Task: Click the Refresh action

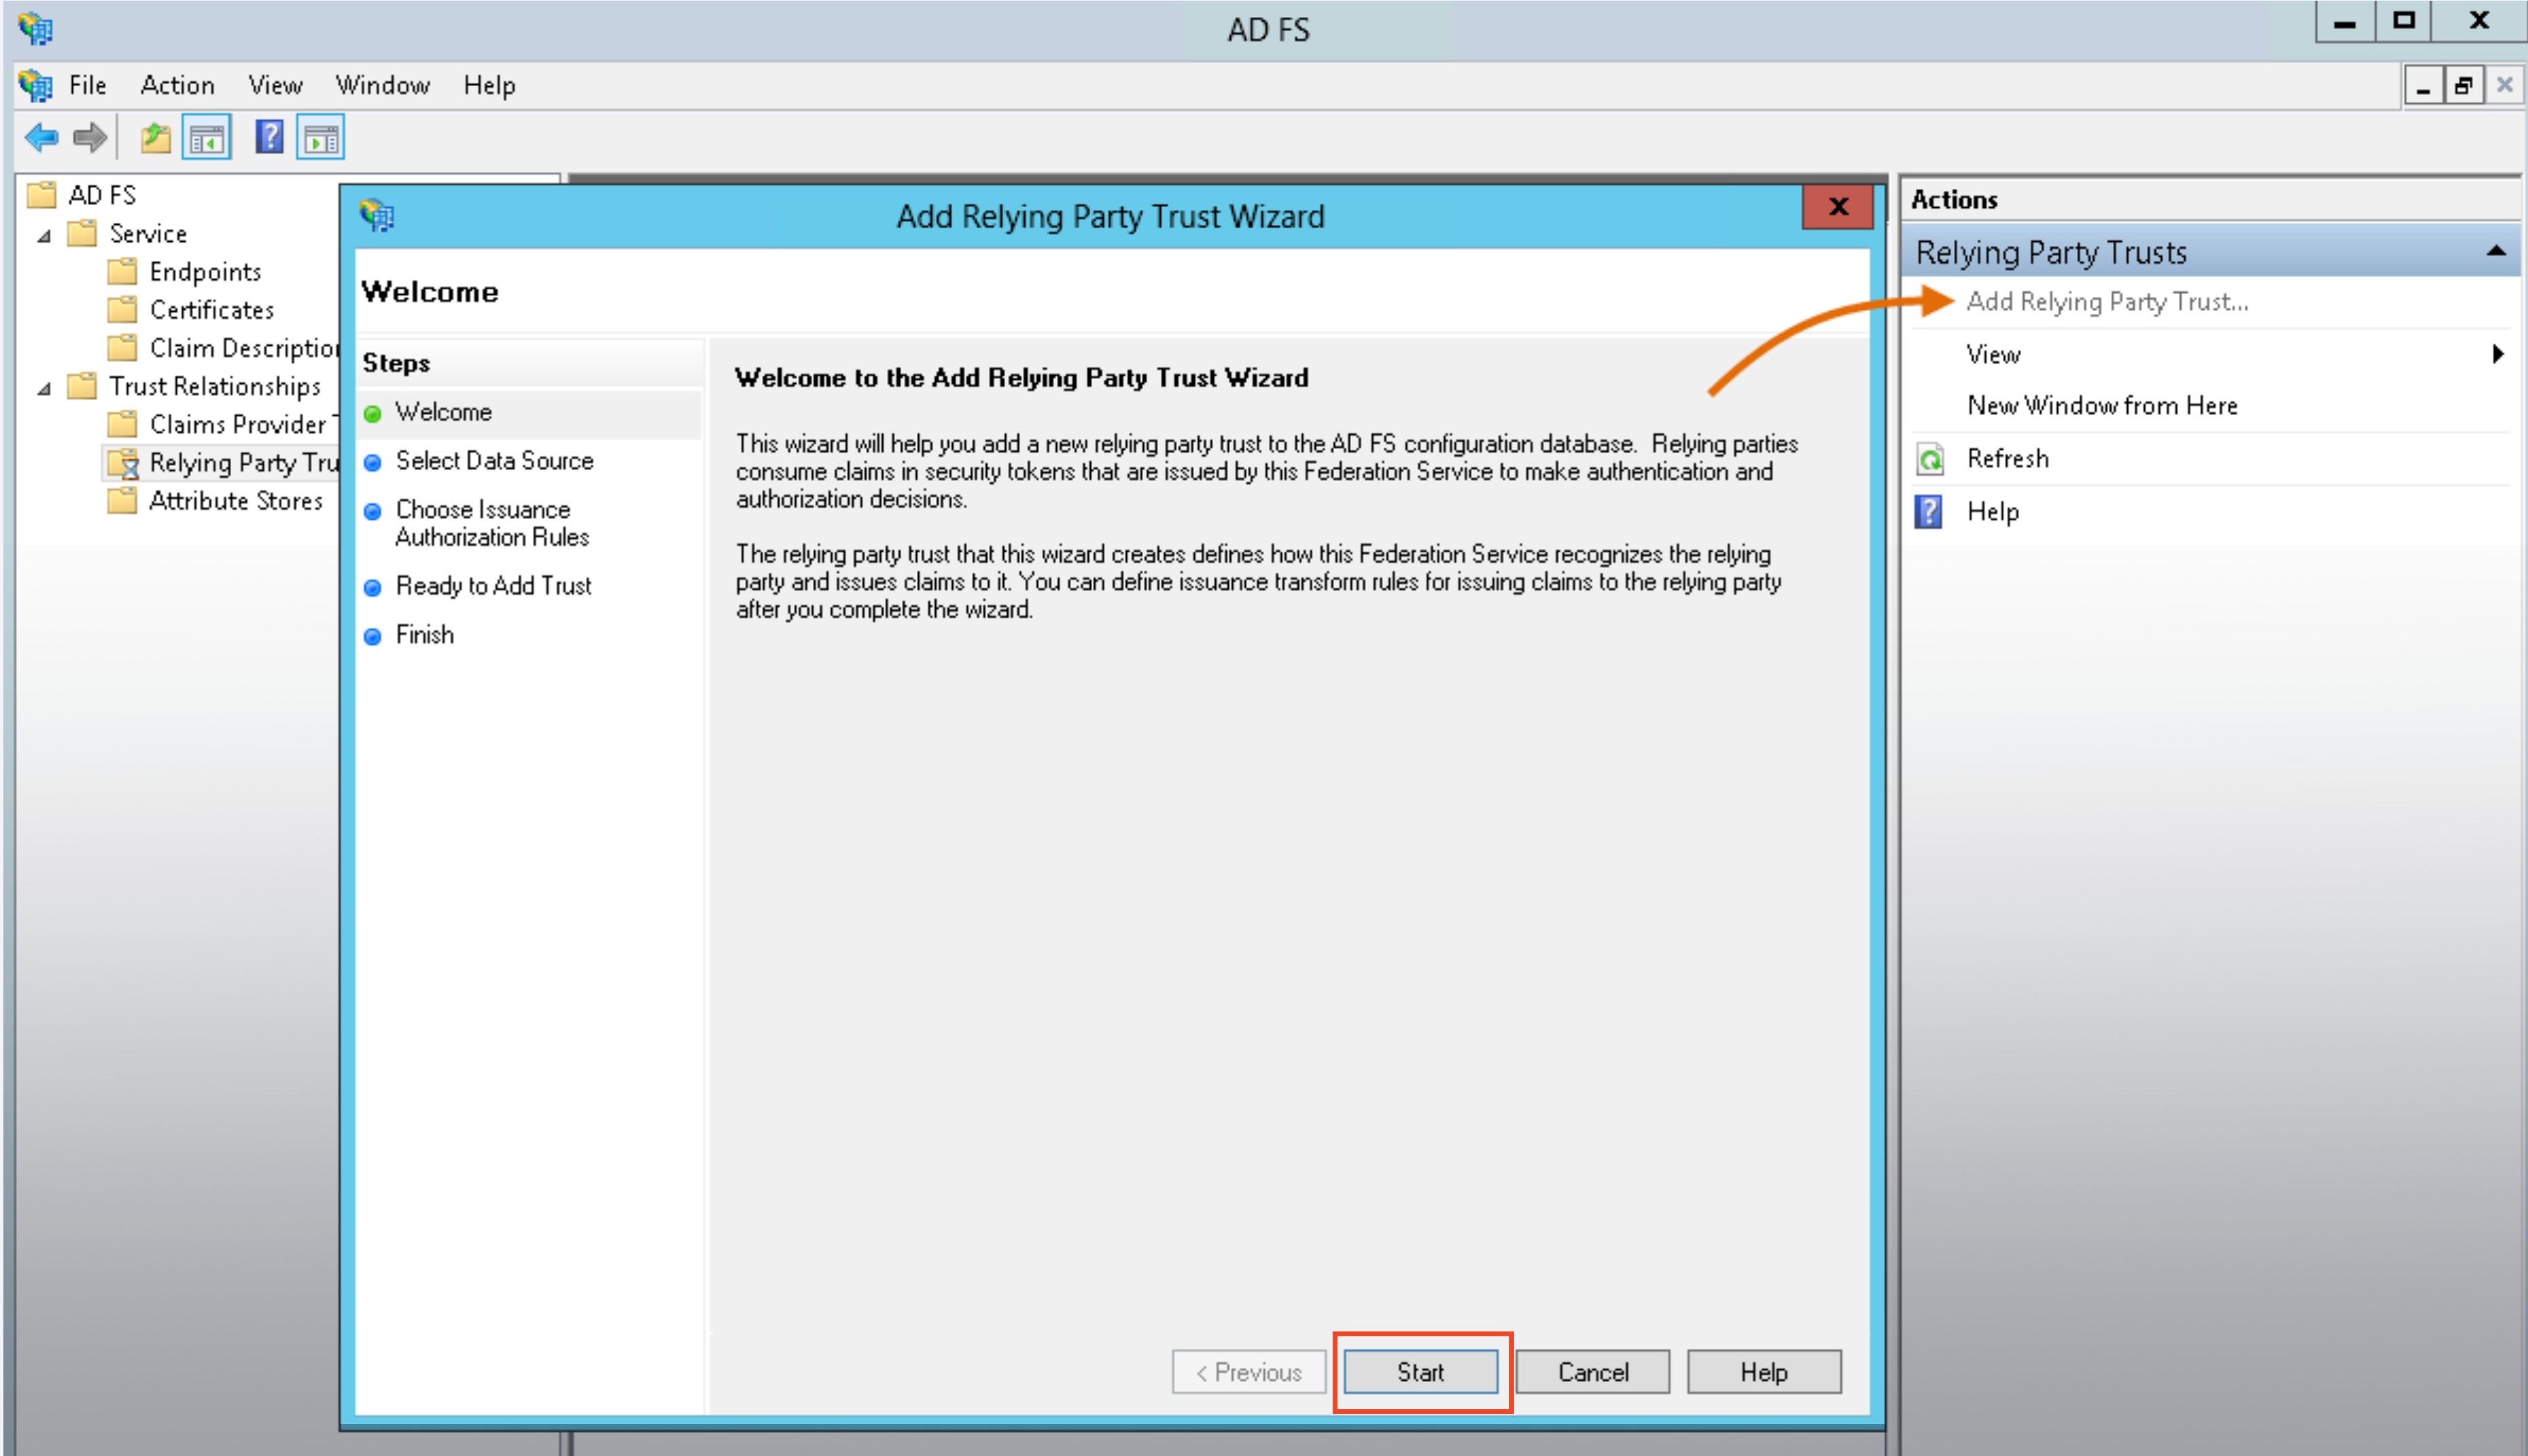Action: 2007,459
